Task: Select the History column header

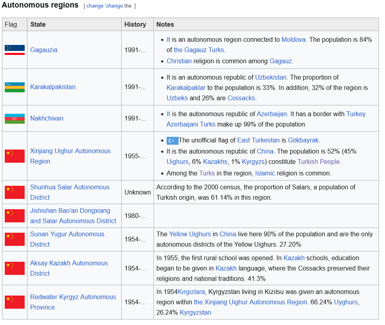Action: (x=135, y=24)
